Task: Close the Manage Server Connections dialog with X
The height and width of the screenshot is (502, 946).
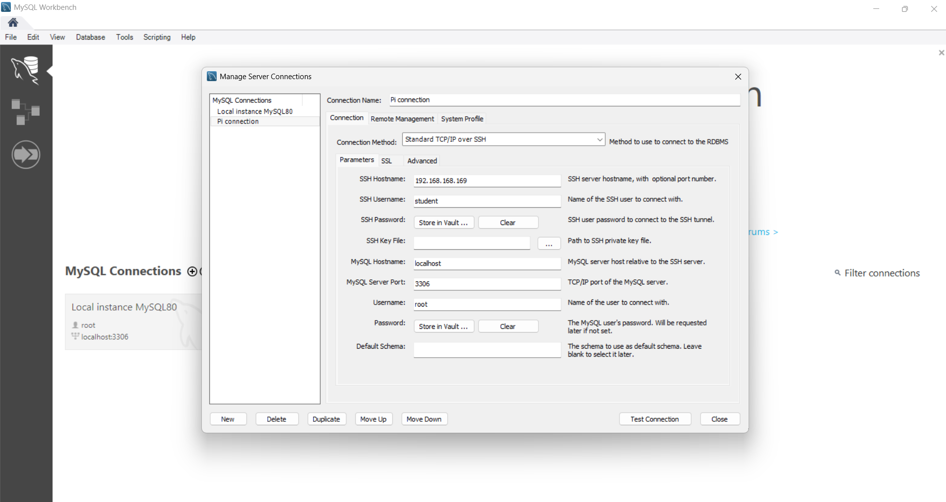Action: [x=738, y=77]
